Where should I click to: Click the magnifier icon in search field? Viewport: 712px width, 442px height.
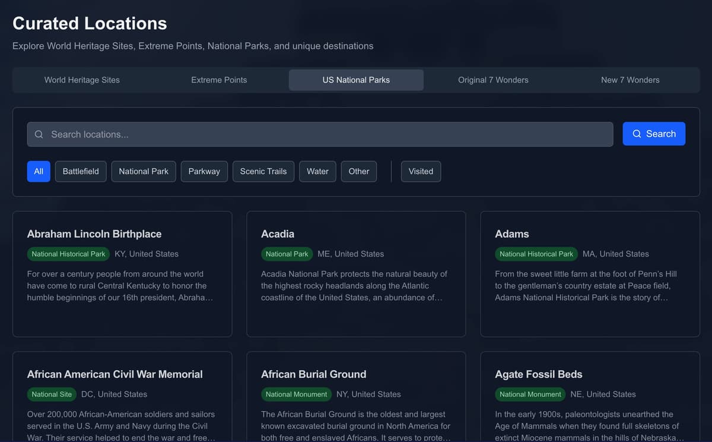39,134
